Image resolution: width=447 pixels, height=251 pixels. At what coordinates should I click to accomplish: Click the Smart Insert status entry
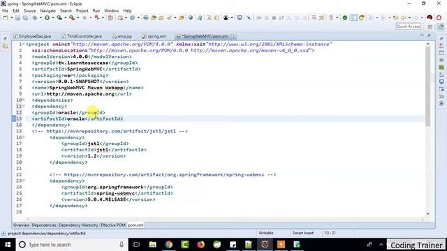coord(303,233)
